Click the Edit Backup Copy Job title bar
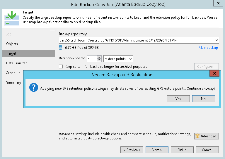Viewport: 225px width, 159px height. click(x=118, y=4)
